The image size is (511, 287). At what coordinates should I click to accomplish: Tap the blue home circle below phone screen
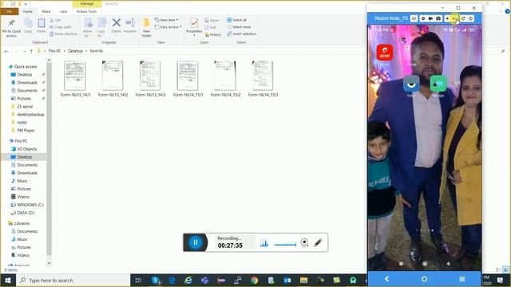tap(424, 279)
